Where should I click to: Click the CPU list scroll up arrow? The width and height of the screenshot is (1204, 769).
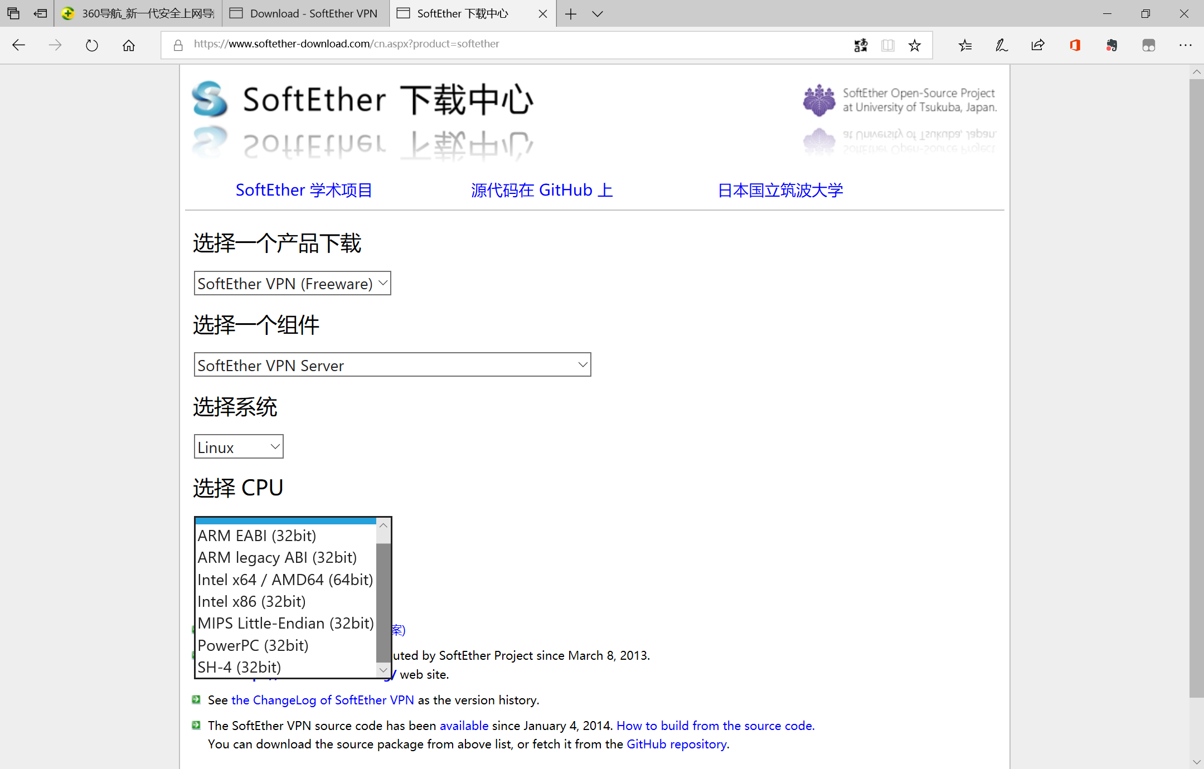click(383, 525)
